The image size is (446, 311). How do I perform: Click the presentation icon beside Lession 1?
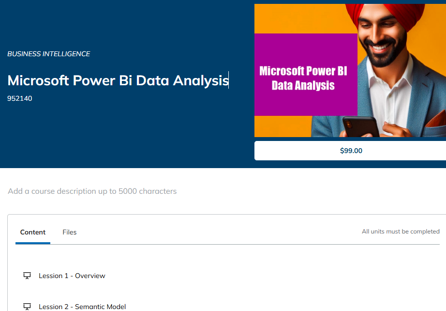click(x=27, y=276)
